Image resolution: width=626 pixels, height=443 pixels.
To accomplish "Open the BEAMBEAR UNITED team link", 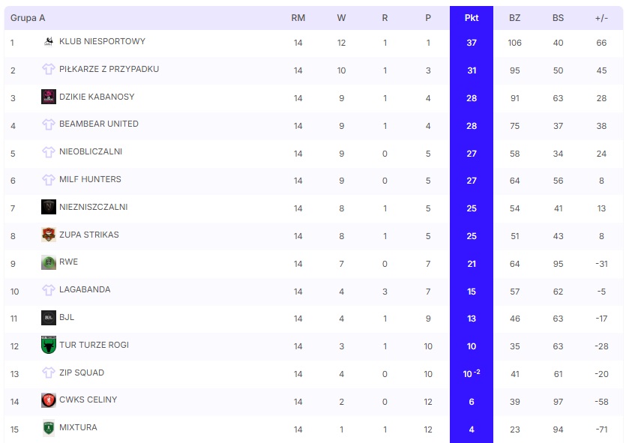I will coord(98,124).
